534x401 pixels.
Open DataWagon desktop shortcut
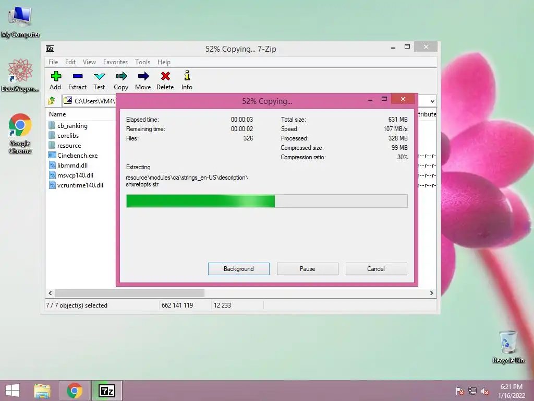pyautogui.click(x=20, y=75)
